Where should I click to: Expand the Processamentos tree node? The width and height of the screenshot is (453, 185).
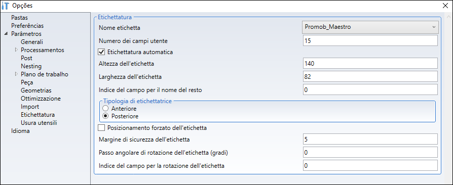tap(16, 50)
